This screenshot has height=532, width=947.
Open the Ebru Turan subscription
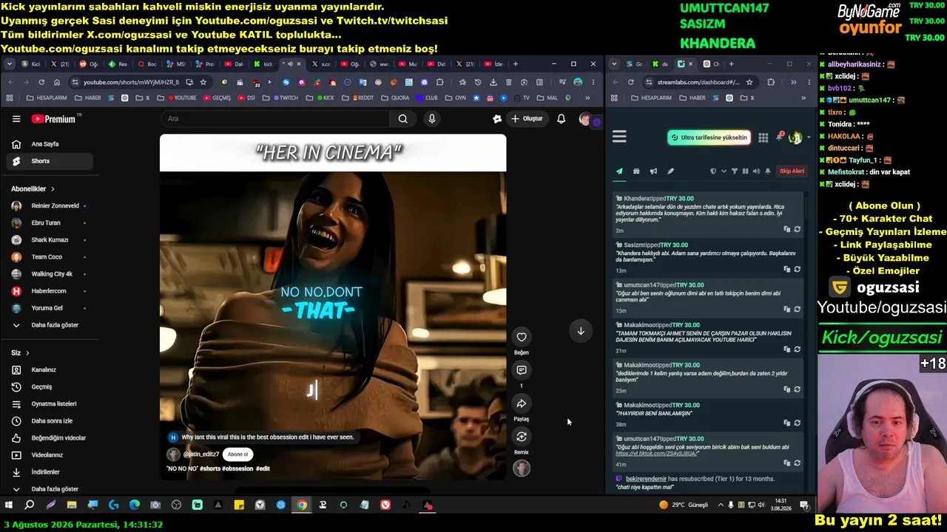[50, 223]
